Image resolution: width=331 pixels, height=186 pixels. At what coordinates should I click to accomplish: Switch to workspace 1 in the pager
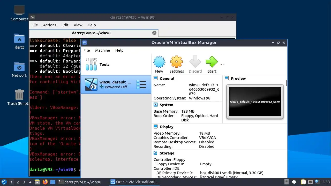(11, 182)
